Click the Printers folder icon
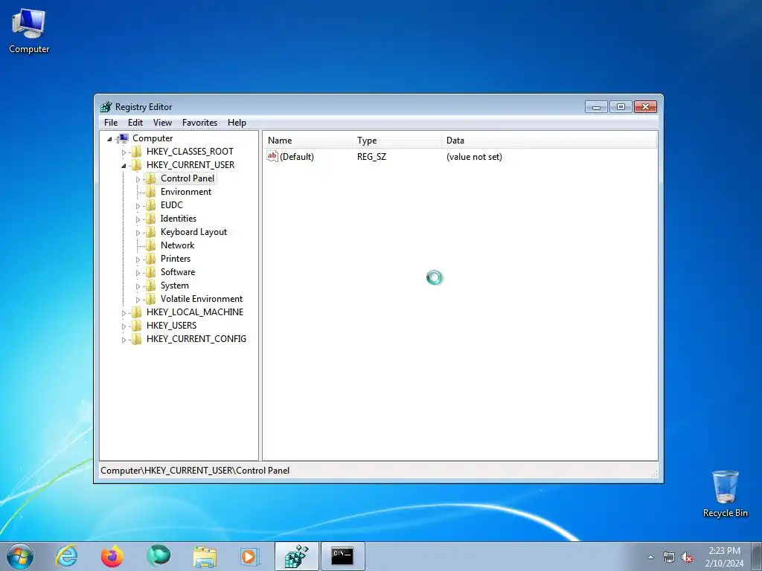 pos(151,258)
